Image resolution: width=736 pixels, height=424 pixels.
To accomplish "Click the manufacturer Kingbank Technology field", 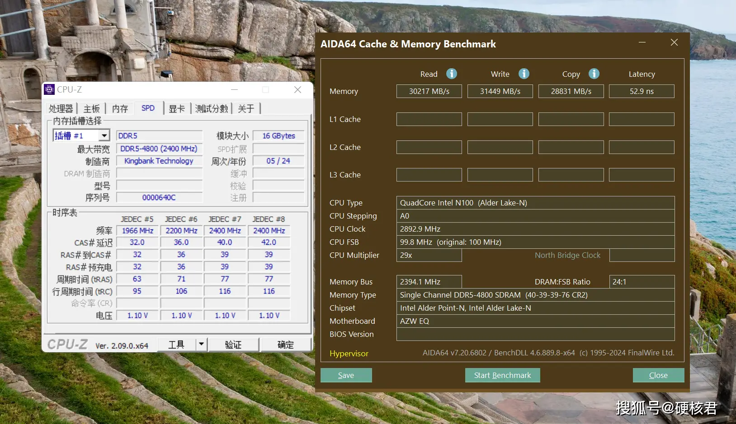I will click(x=159, y=161).
